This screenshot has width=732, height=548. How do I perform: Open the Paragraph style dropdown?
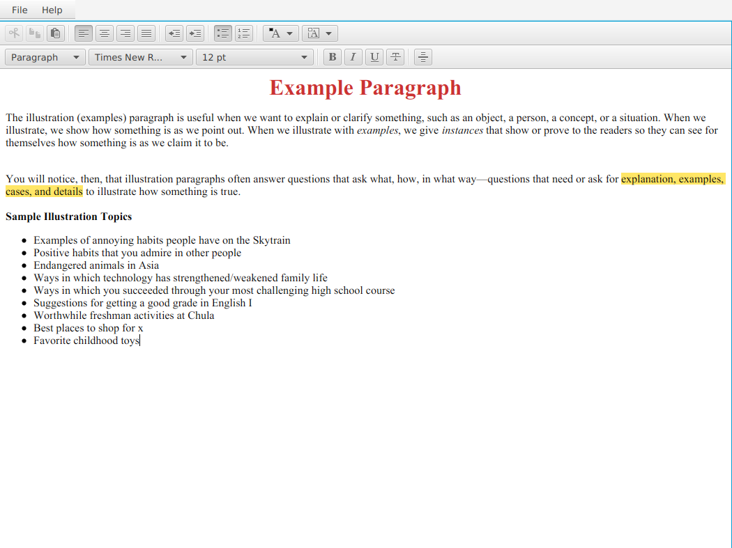pyautogui.click(x=45, y=57)
